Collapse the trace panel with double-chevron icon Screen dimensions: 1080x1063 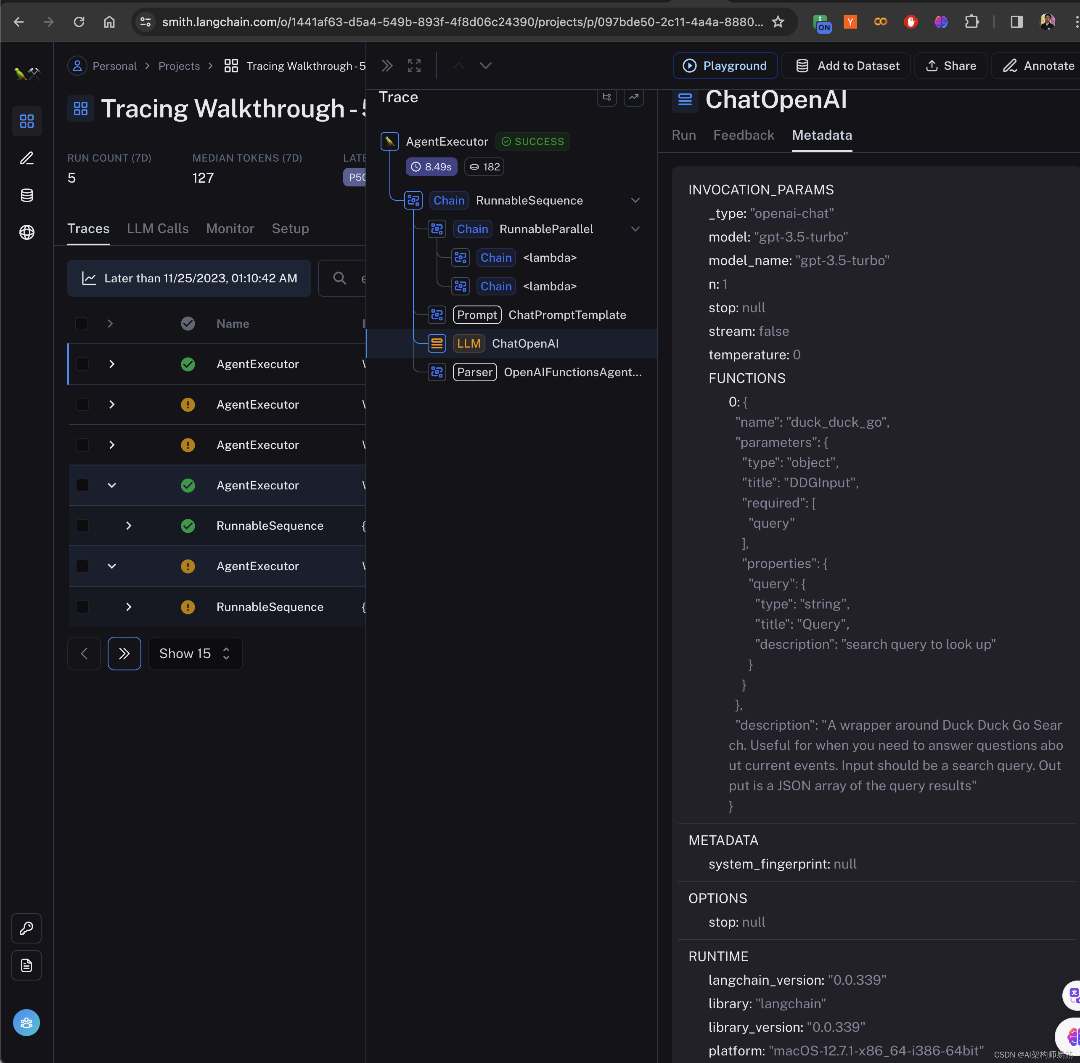(x=387, y=66)
